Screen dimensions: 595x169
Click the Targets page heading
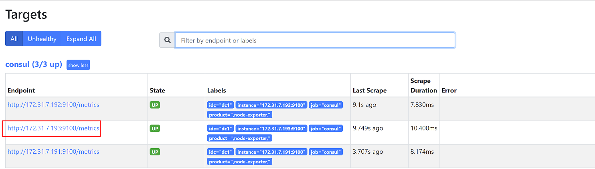pos(26,15)
